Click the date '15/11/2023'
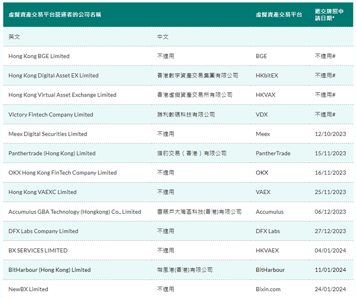The image size is (356, 298). (x=330, y=153)
